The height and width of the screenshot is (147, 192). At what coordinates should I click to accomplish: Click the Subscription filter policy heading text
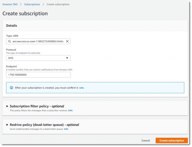37,106
